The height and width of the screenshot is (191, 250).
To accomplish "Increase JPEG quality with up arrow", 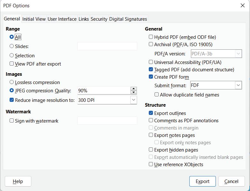I will (x=133, y=89).
